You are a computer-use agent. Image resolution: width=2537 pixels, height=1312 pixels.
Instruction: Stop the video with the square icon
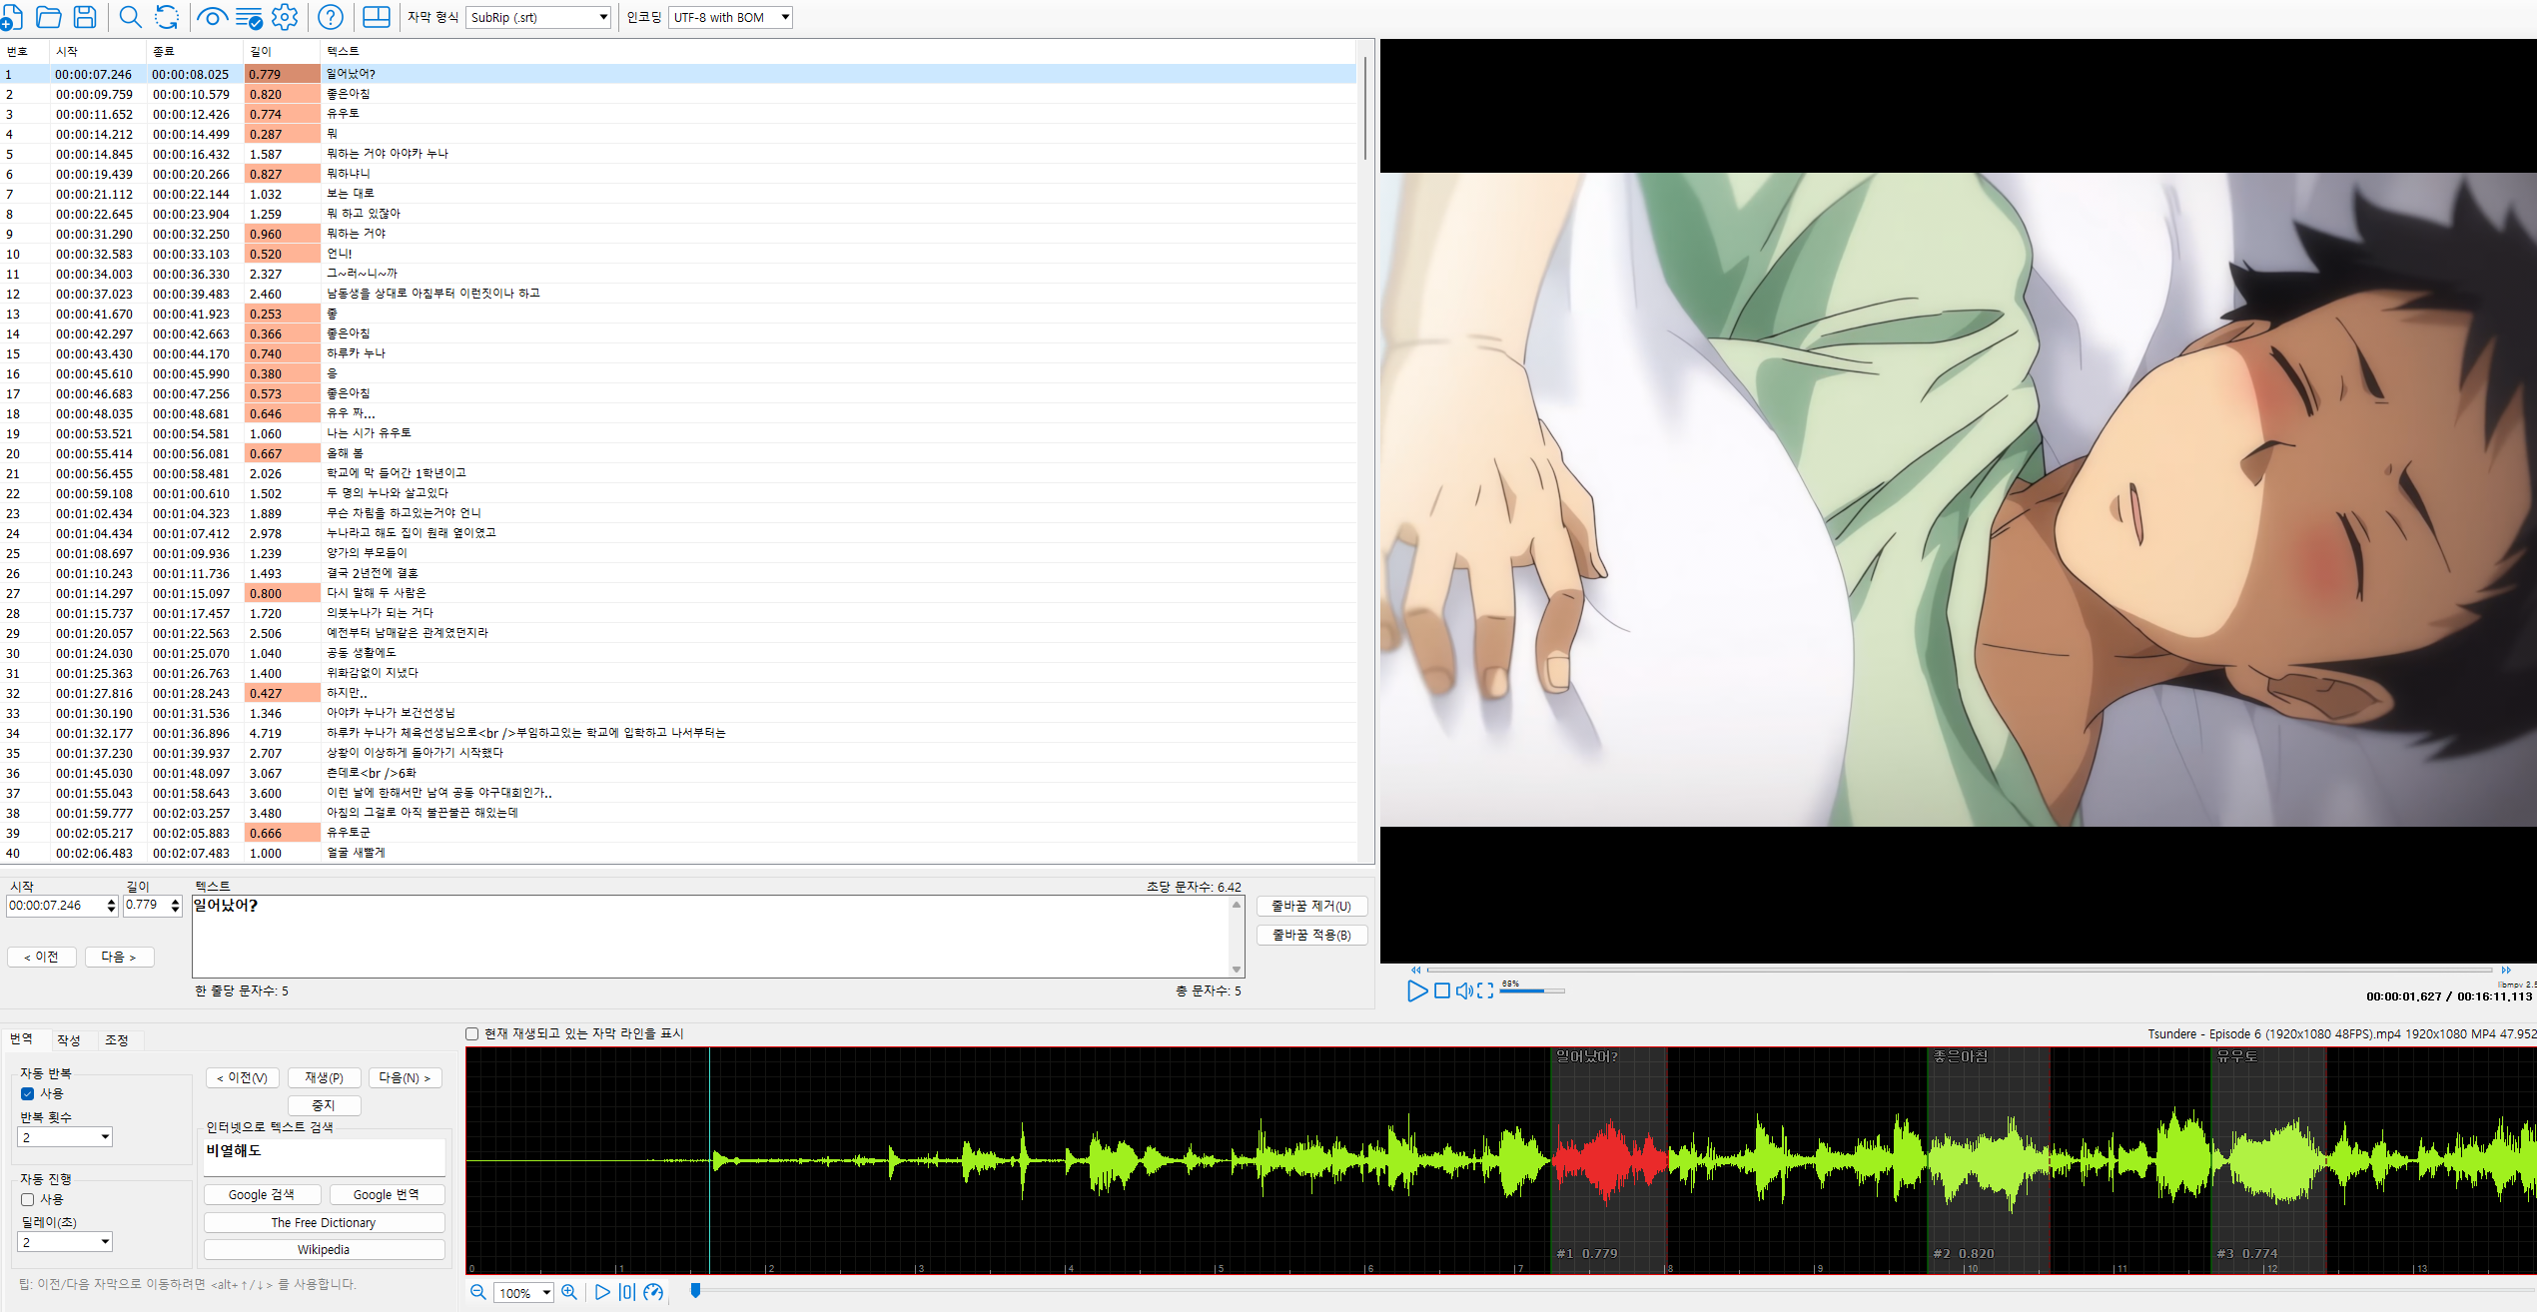[1441, 990]
